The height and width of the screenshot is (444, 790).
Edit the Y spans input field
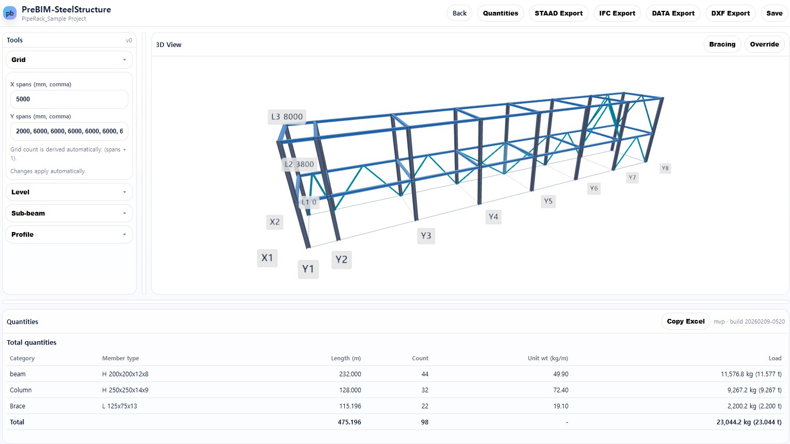(x=69, y=131)
